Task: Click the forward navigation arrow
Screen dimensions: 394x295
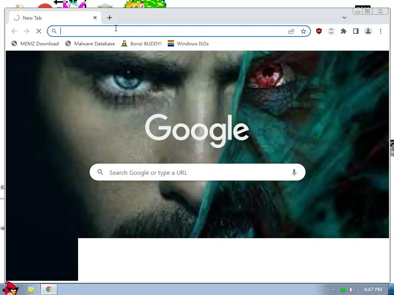Action: (27, 31)
